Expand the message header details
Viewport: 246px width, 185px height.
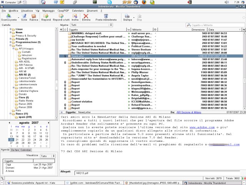click(x=62, y=112)
